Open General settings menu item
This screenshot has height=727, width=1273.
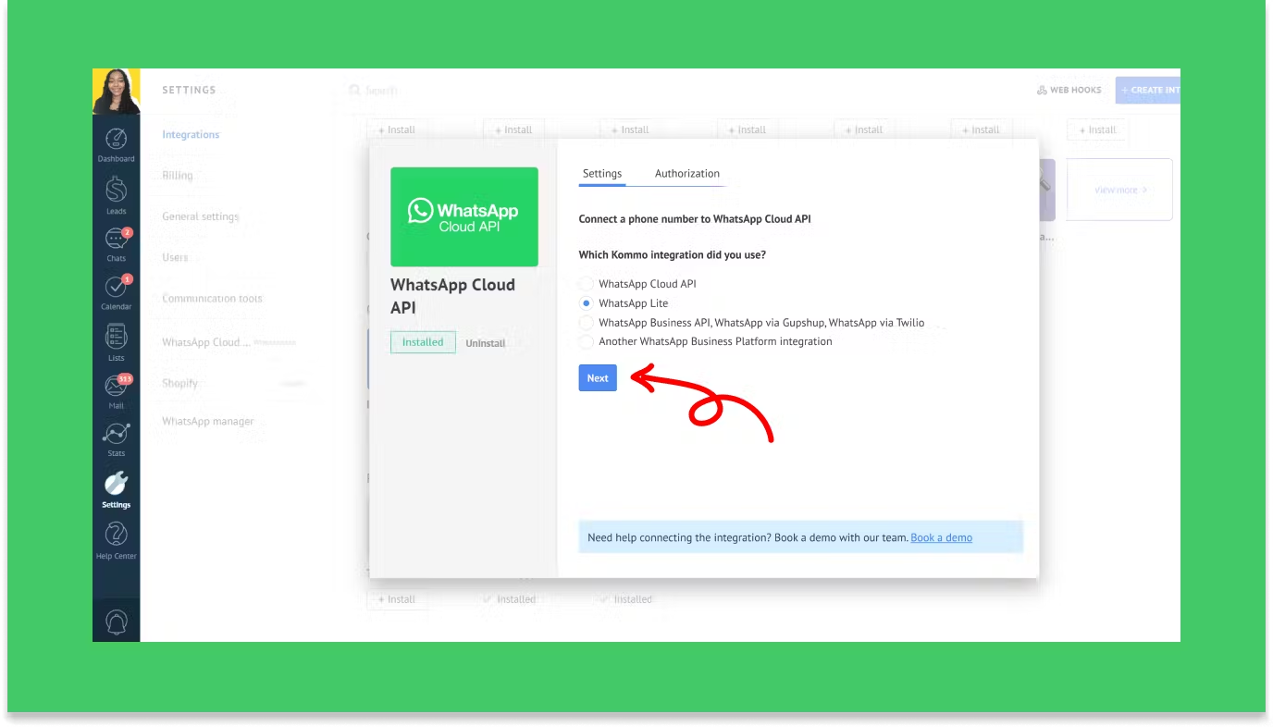pyautogui.click(x=201, y=216)
